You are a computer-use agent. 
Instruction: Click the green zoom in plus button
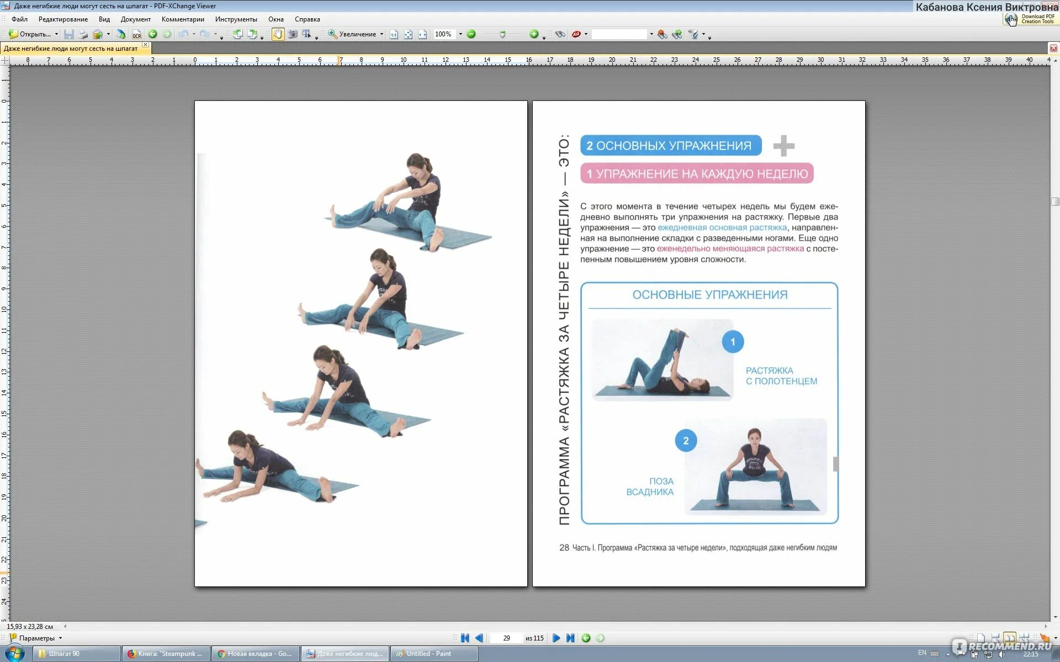[x=533, y=34]
